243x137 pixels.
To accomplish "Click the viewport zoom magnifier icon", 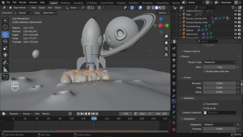I will click(x=166, y=37).
